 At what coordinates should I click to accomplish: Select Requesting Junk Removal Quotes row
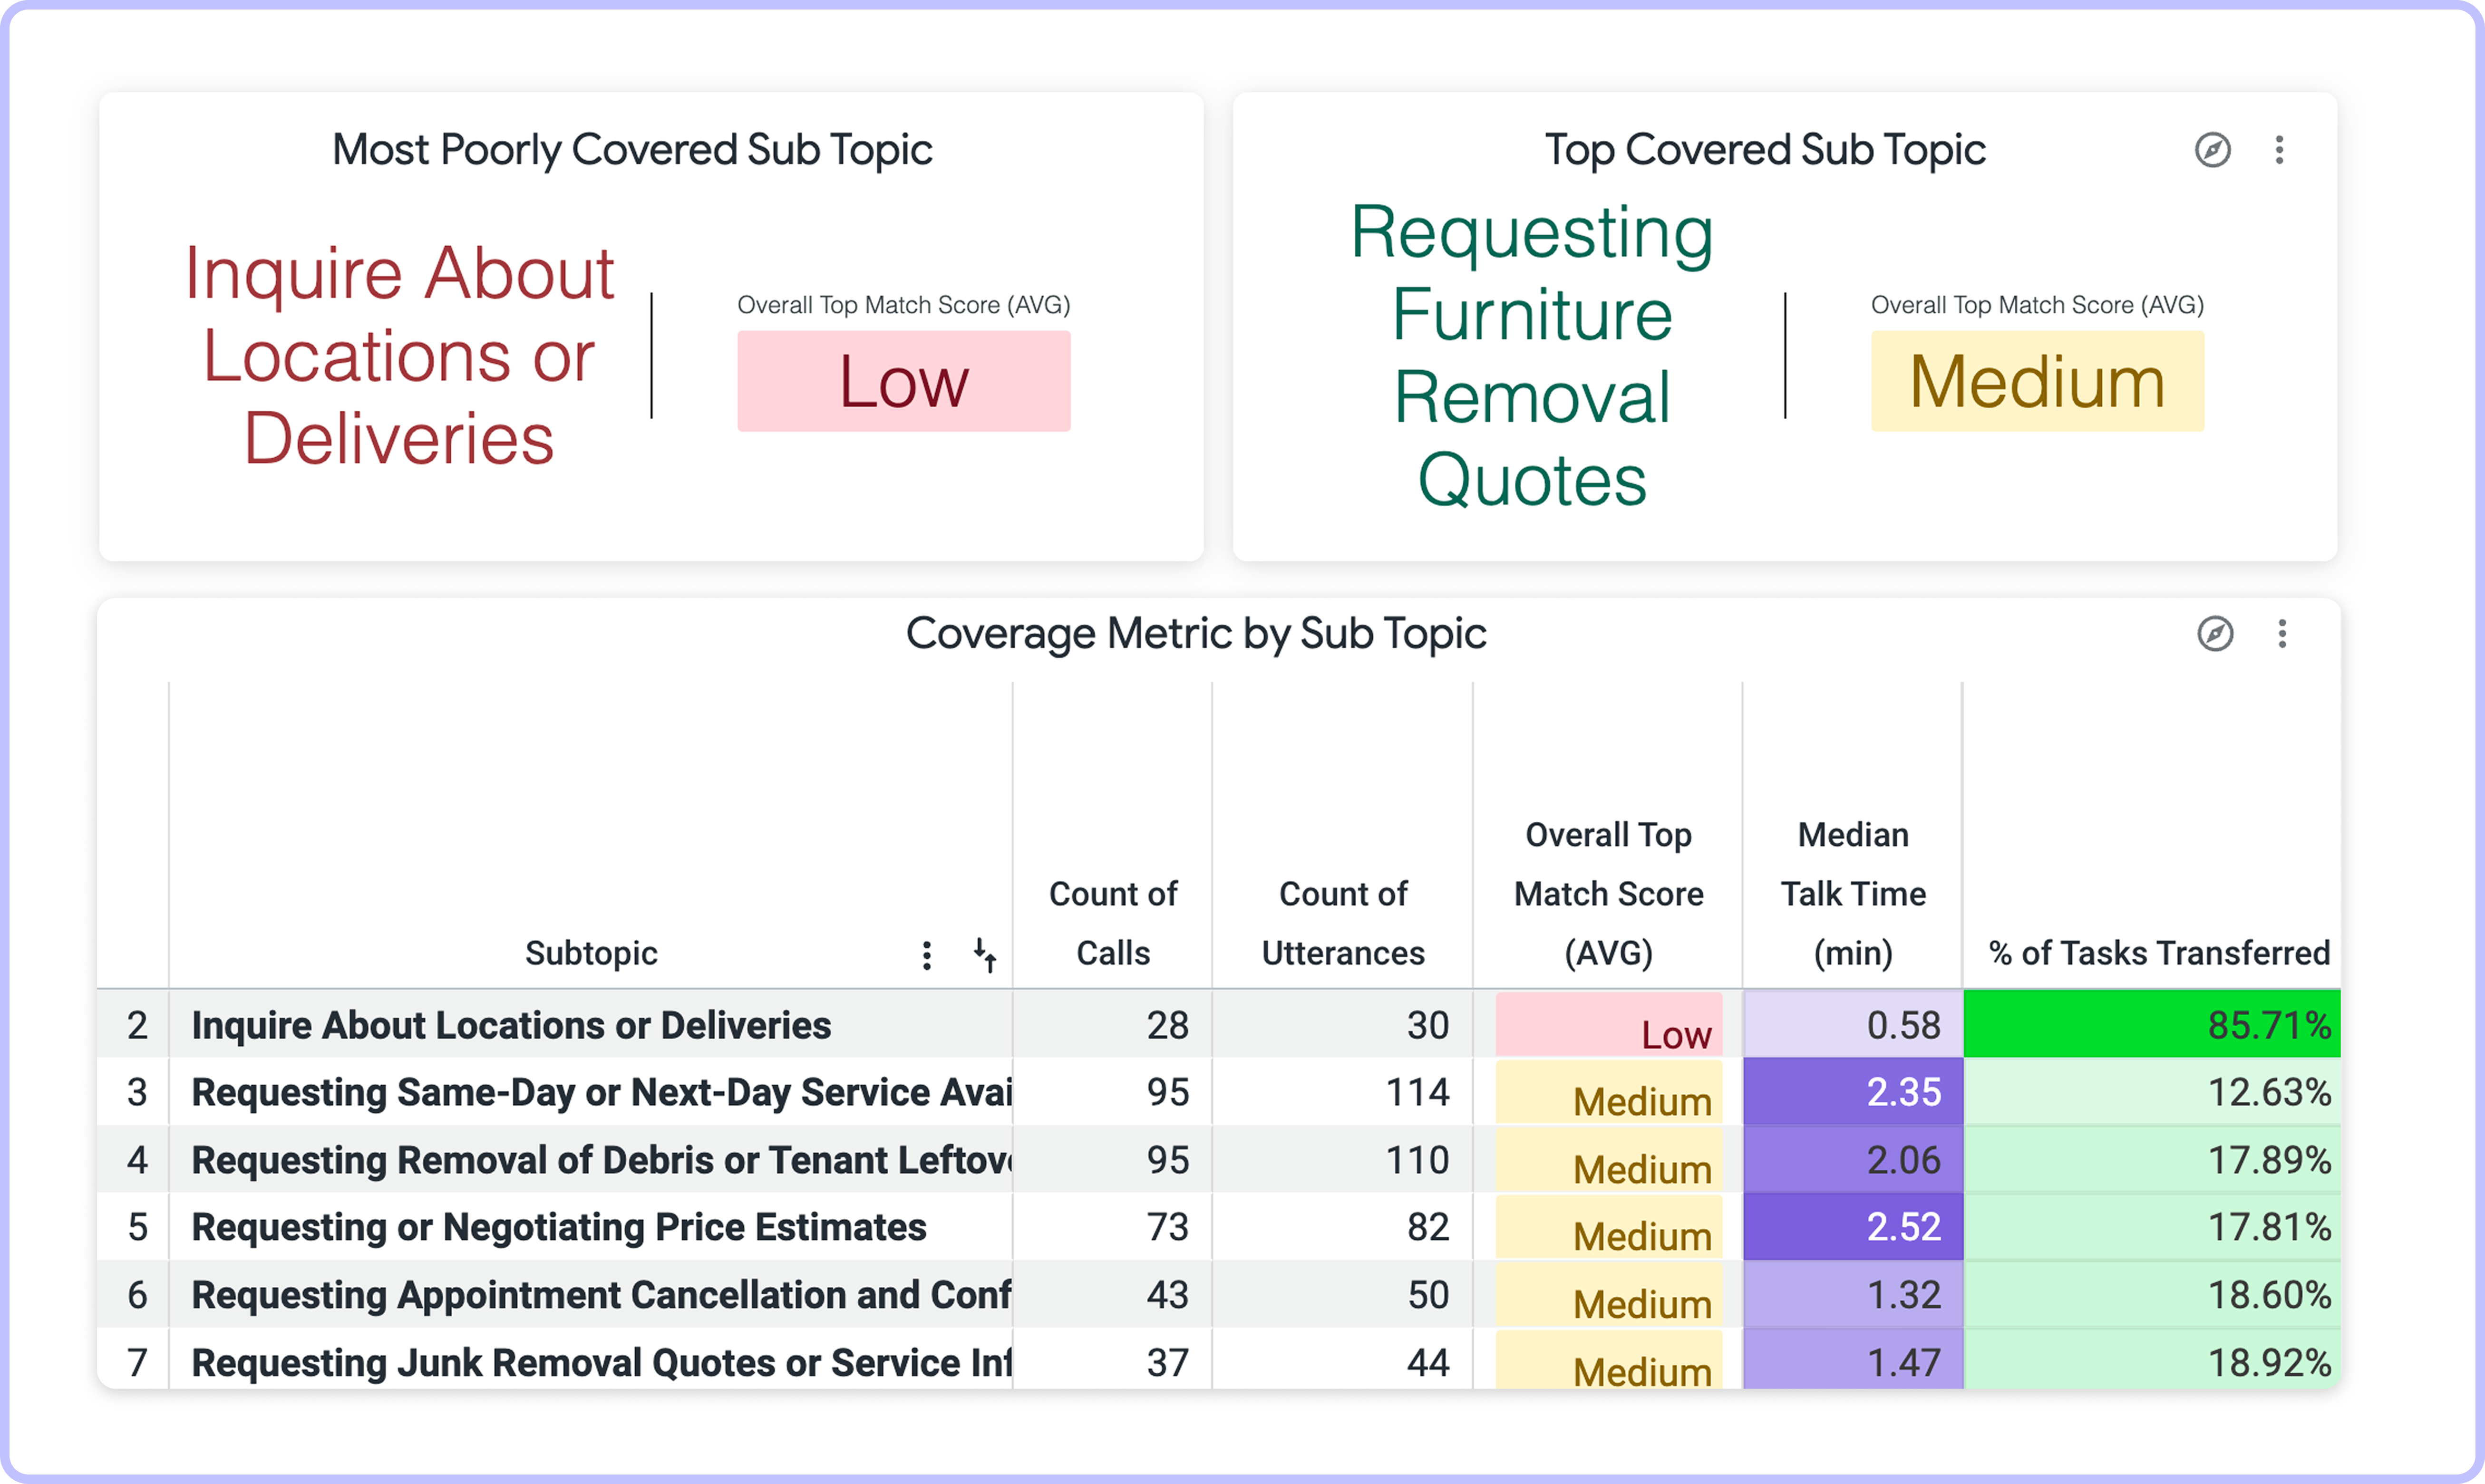pyautogui.click(x=600, y=1362)
